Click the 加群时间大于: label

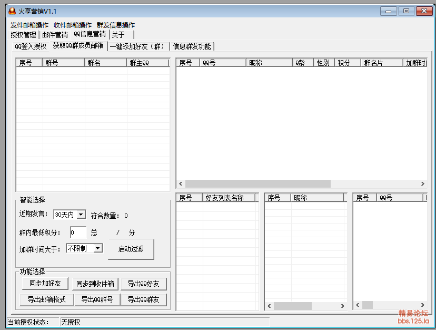[x=40, y=249]
